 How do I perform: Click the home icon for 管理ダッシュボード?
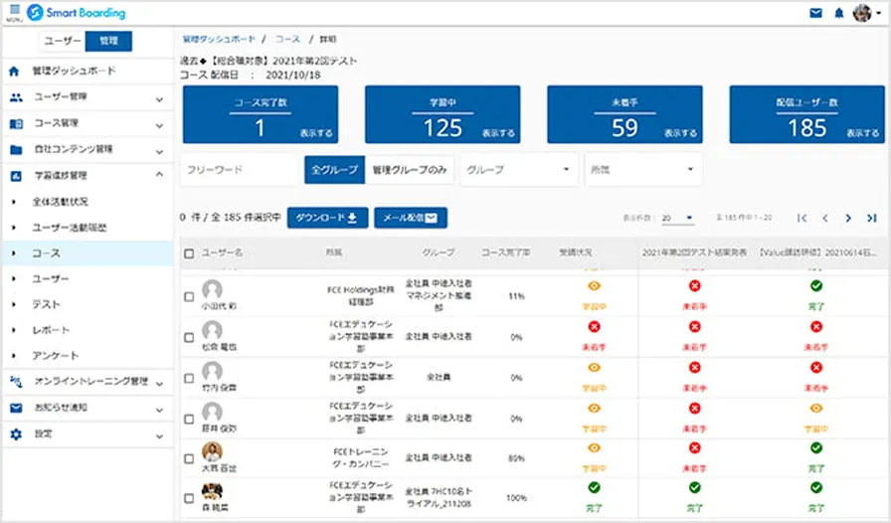point(14,71)
